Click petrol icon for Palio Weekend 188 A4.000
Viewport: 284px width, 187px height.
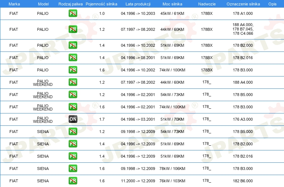73,82
